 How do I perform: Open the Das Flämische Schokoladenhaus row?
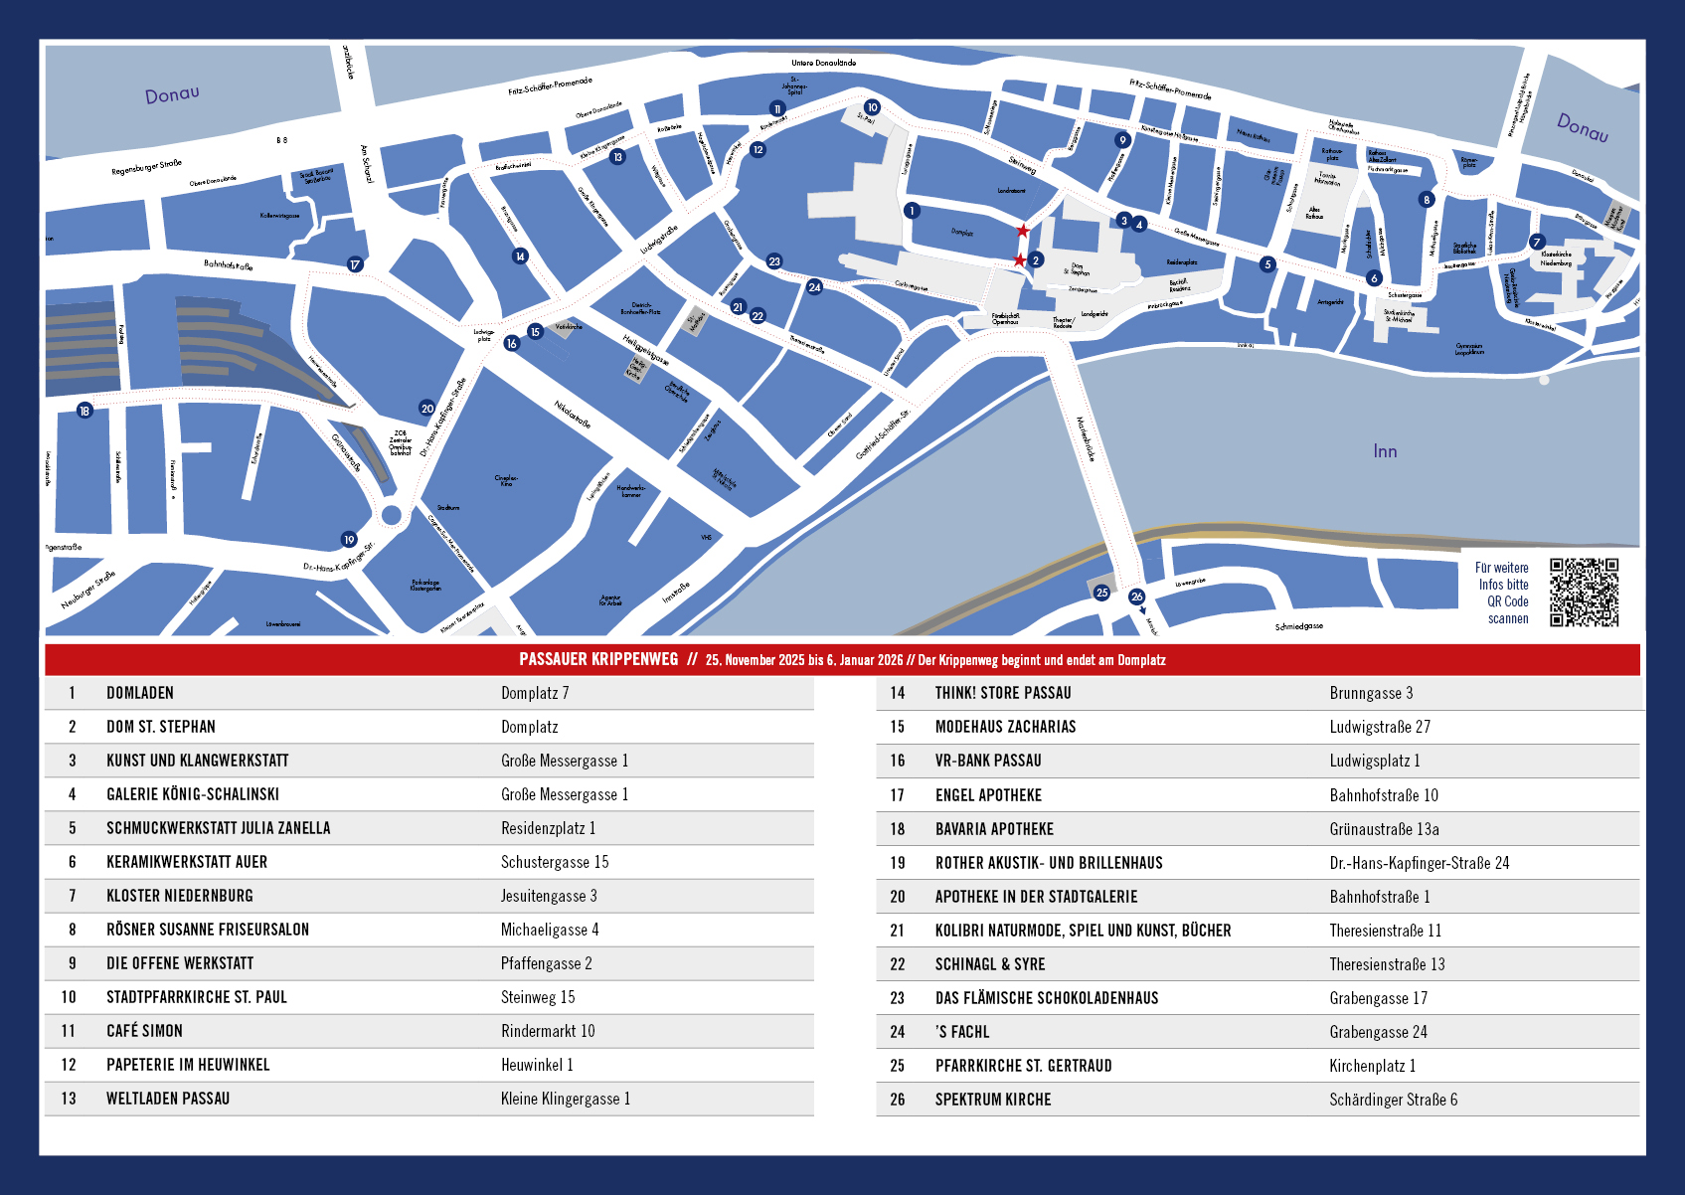[x=1046, y=998]
